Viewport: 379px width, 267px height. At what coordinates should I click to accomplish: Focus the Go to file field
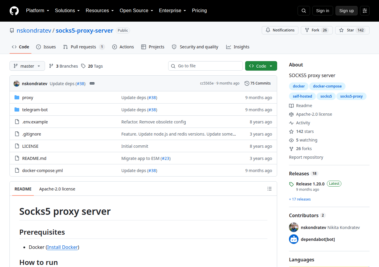click(x=205, y=66)
